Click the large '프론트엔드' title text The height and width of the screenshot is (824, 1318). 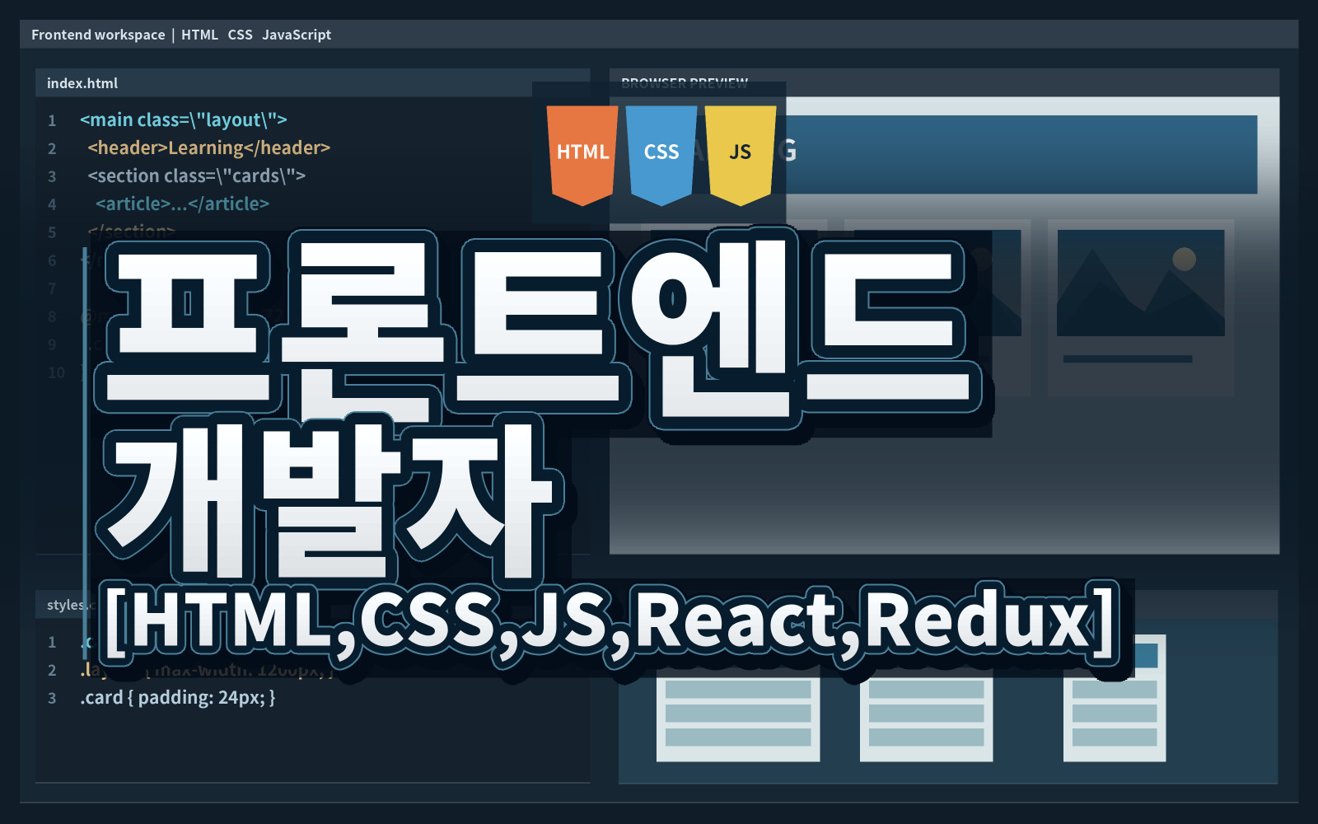[x=540, y=330]
